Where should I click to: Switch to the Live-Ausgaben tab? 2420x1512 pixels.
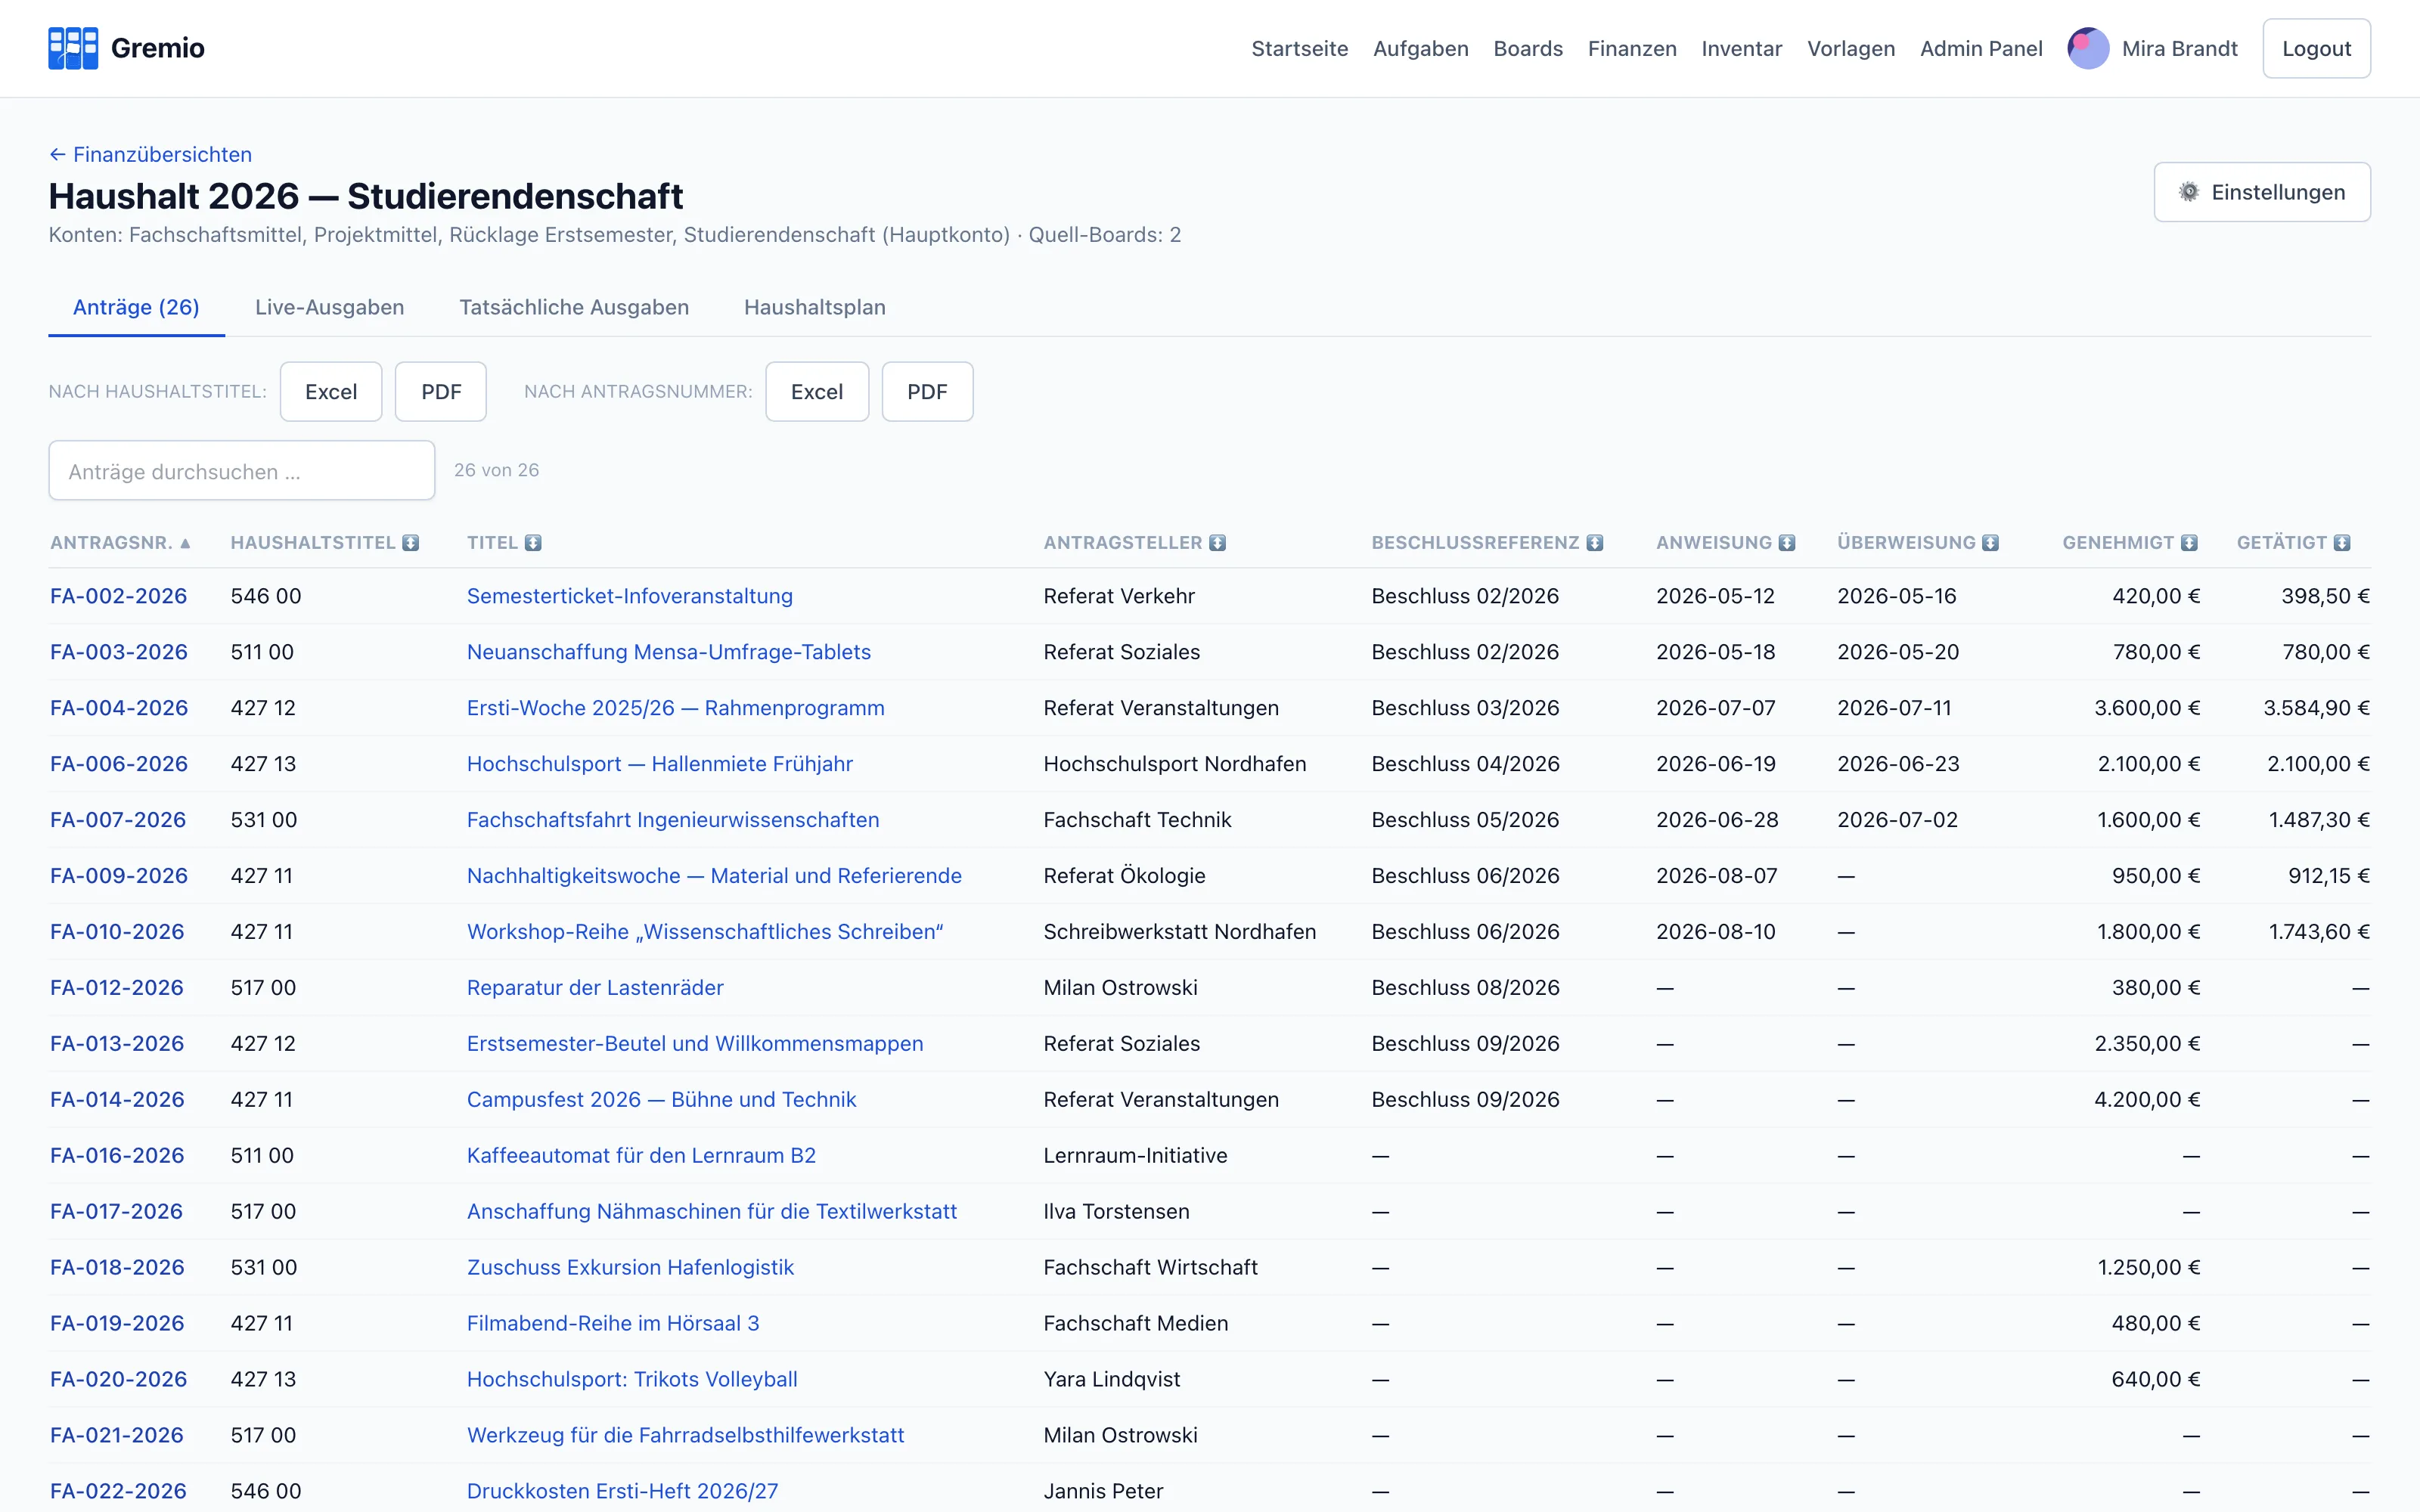click(329, 307)
